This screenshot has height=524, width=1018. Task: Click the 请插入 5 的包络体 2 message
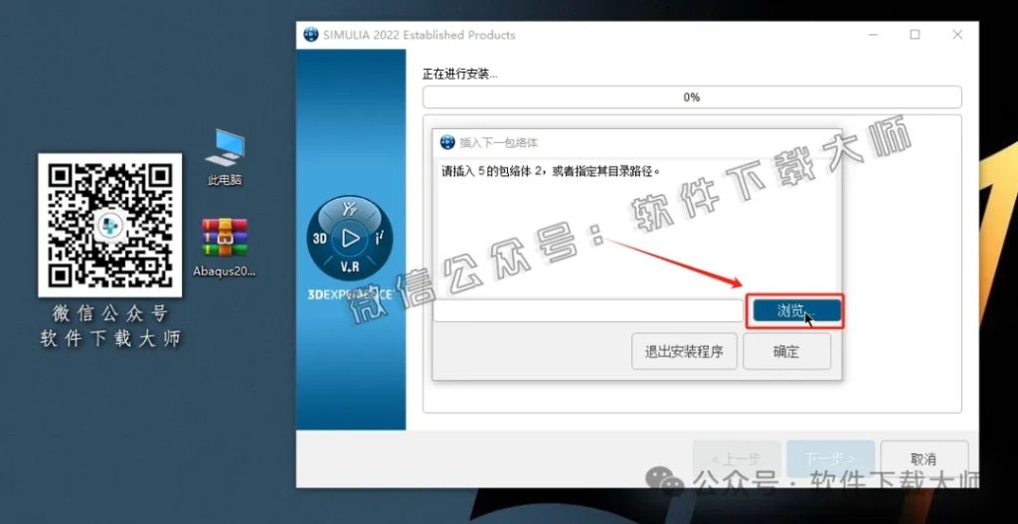[551, 171]
